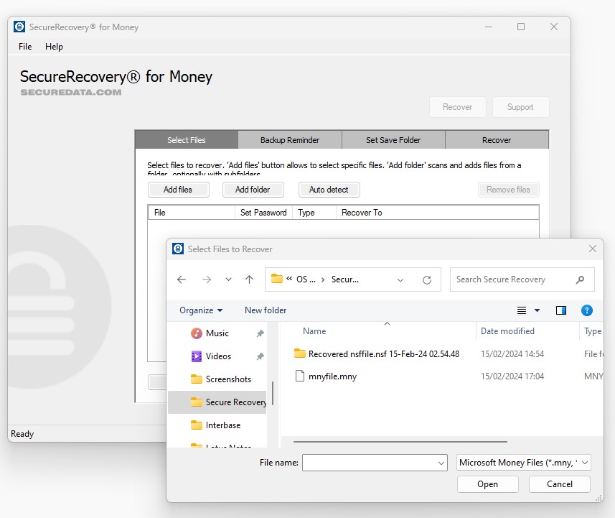This screenshot has height=518, width=615.
Task: Open the help question mark icon
Action: pos(586,310)
